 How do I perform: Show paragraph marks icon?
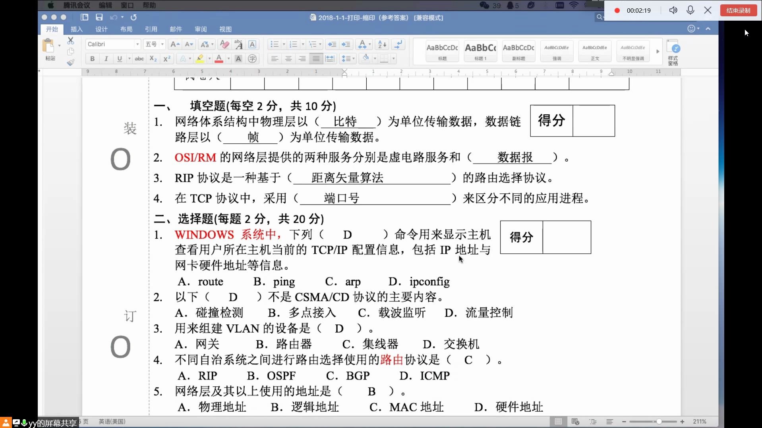coord(398,44)
